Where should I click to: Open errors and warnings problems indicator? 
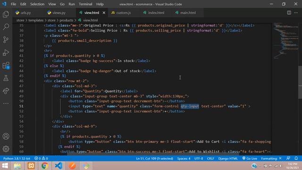point(41,159)
